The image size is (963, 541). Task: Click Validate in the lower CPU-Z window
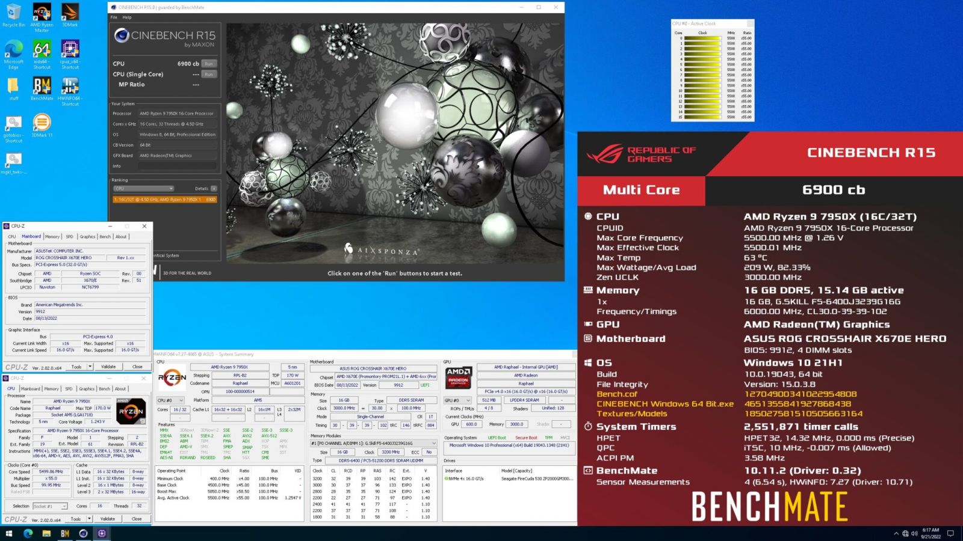pos(108,519)
